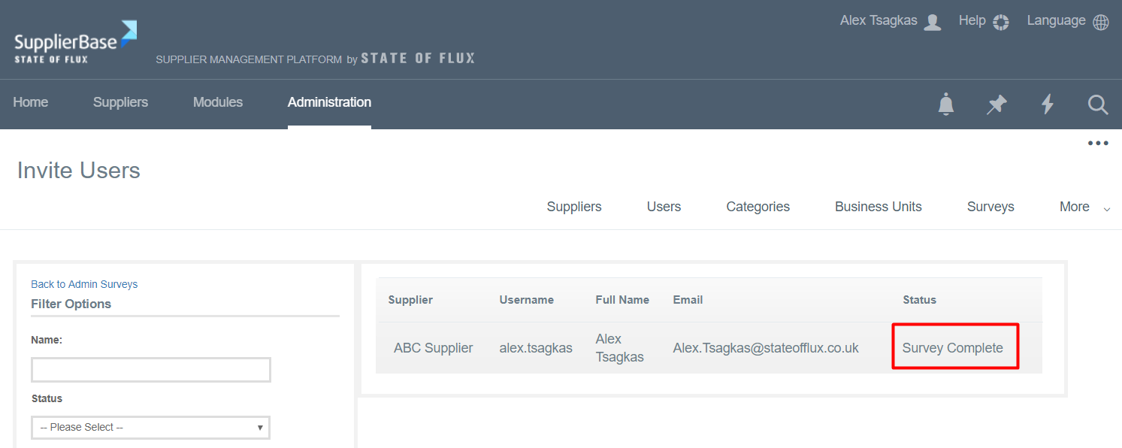The image size is (1122, 448).
Task: Open the lightning bolt quick actions icon
Action: click(x=1047, y=104)
